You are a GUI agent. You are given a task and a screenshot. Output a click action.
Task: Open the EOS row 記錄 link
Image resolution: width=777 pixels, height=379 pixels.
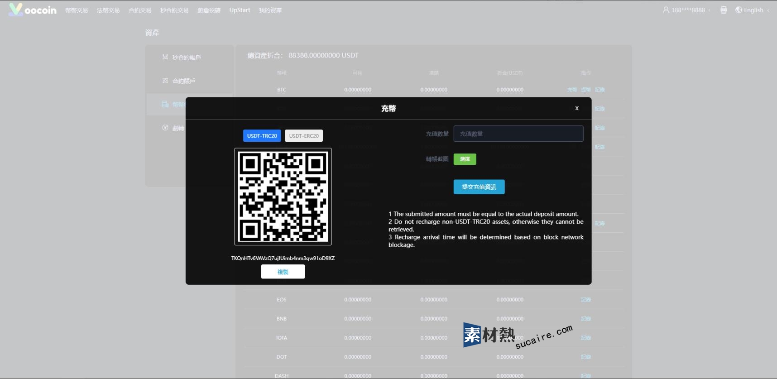coord(586,300)
